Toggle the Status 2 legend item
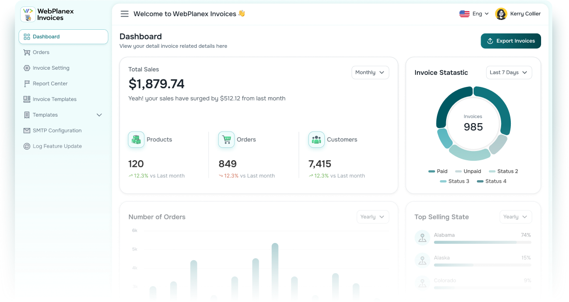Viewport: 569px width, 302px height. pos(503,171)
